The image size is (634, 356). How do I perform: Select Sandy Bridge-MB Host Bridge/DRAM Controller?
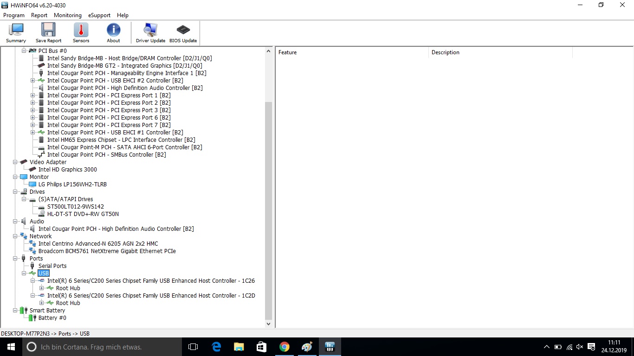click(x=129, y=58)
